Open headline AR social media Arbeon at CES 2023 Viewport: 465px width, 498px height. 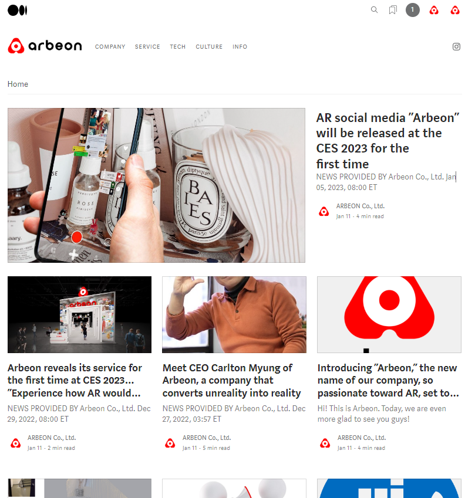387,141
